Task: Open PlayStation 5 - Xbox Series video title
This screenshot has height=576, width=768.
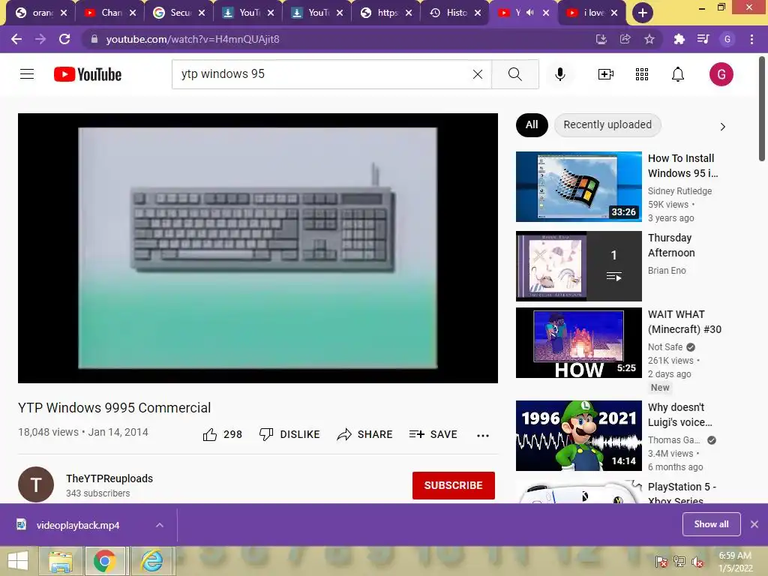Action: pyautogui.click(x=682, y=493)
